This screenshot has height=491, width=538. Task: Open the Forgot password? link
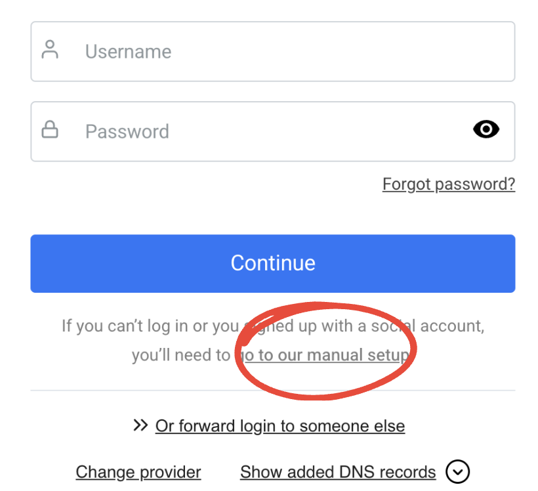pyautogui.click(x=449, y=184)
